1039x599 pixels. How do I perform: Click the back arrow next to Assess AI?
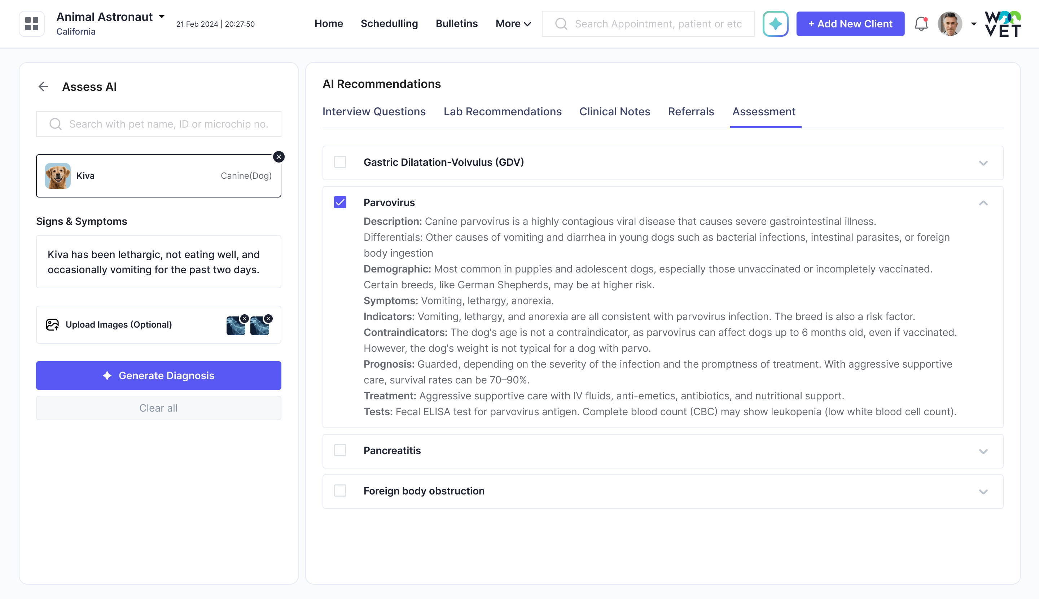tap(44, 87)
